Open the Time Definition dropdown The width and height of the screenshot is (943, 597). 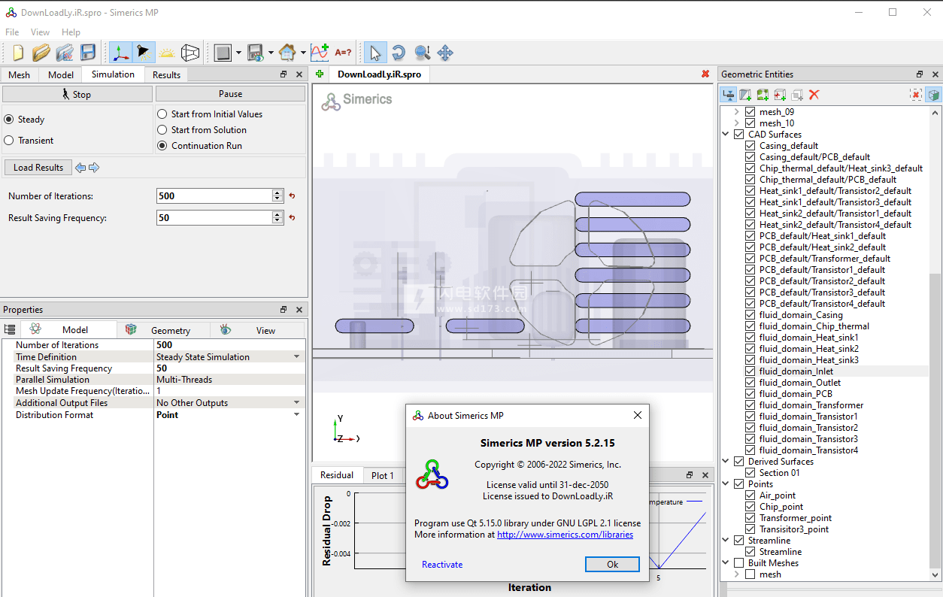point(297,357)
